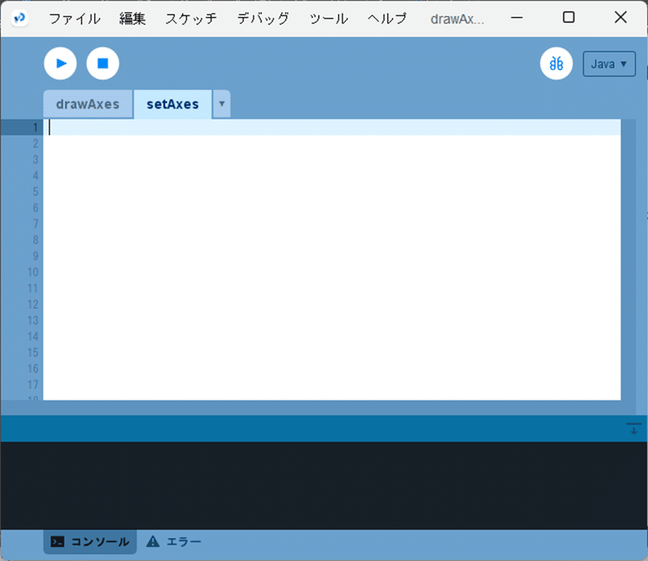Open the tab options arrow menu
The width and height of the screenshot is (648, 561).
click(221, 104)
